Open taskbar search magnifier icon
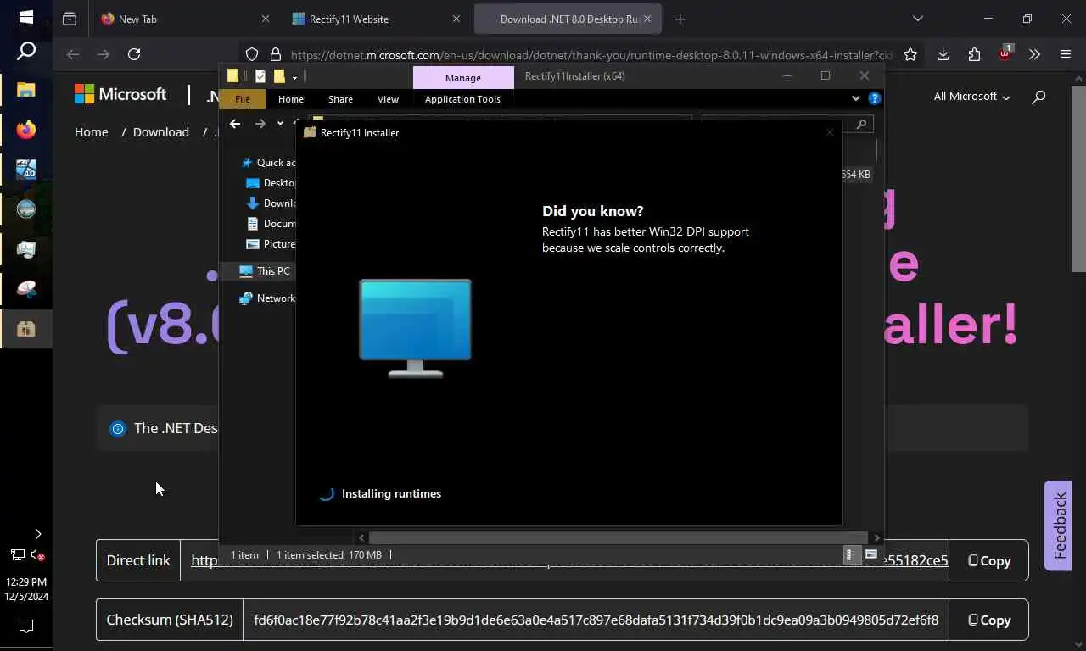Viewport: 1086px width, 651px height. [26, 52]
